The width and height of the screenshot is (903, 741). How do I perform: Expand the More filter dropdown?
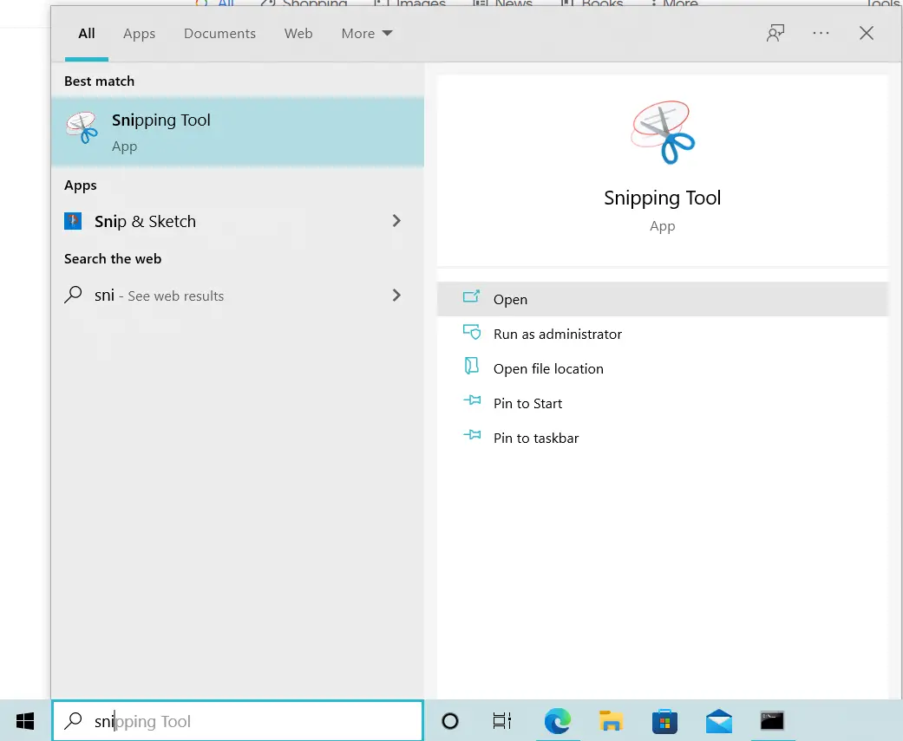(x=366, y=33)
